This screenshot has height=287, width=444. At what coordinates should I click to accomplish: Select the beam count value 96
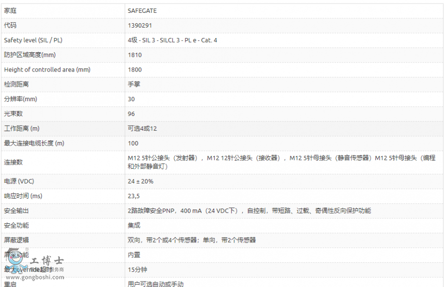coord(131,114)
